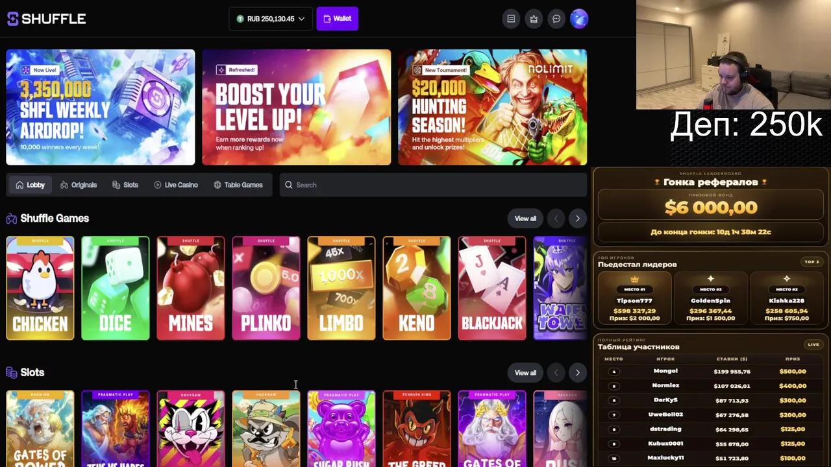This screenshot has width=831, height=467.
Task: Open the Boost Your Level Up banner
Action: (x=297, y=107)
